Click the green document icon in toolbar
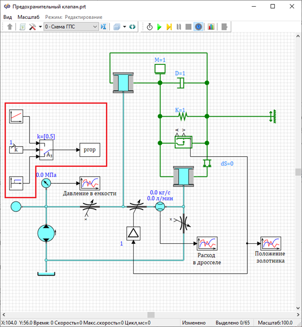This screenshot has height=327, width=302. tap(22, 27)
